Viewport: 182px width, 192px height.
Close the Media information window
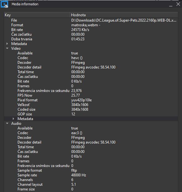tap(178, 4)
